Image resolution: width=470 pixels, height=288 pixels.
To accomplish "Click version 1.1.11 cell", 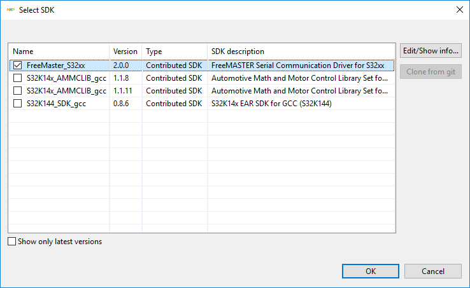I will (x=125, y=91).
